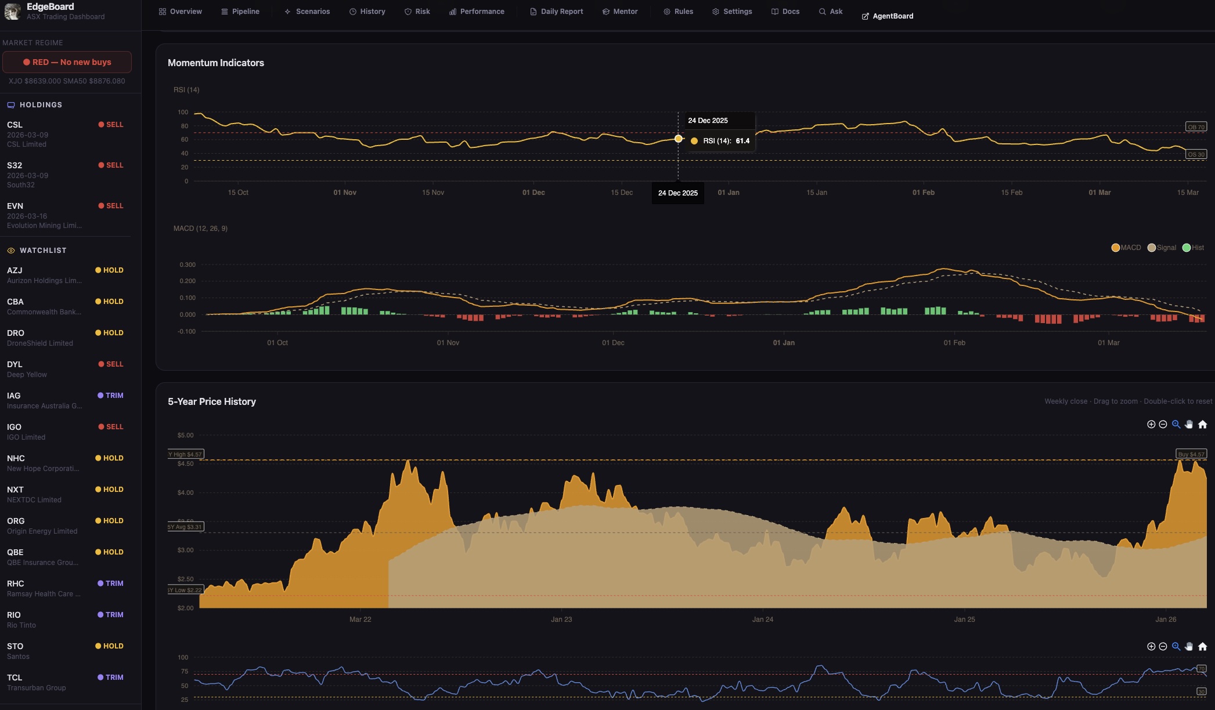Collapse the HOLDINGS section in the sidebar
Viewport: 1215px width, 710px height.
[x=41, y=105]
